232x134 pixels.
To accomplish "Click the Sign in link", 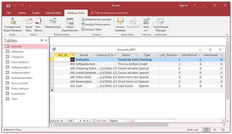I will 183,5.
